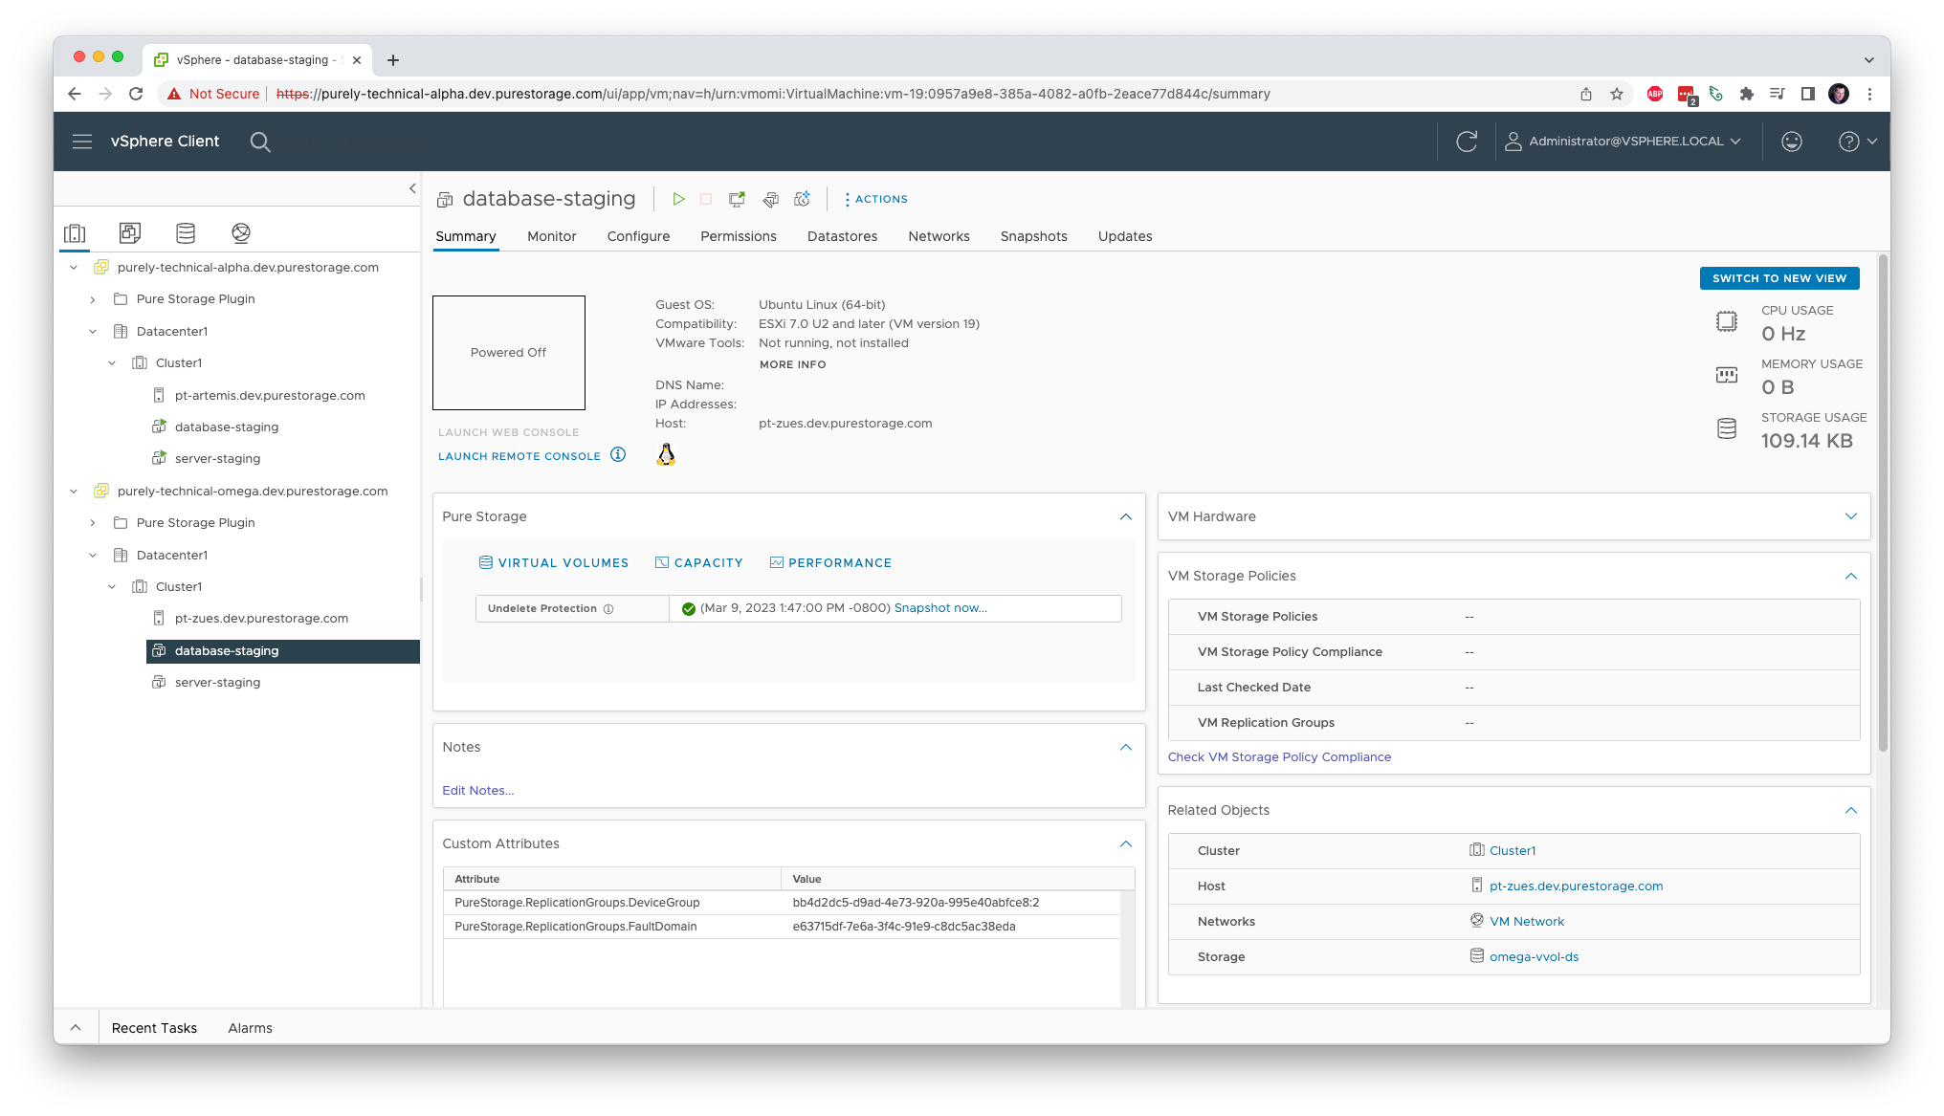Collapse the left navigation pane
Image resolution: width=1944 pixels, height=1116 pixels.
pyautogui.click(x=412, y=188)
